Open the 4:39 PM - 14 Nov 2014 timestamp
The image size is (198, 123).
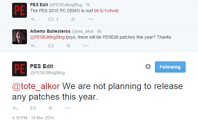point(33,118)
